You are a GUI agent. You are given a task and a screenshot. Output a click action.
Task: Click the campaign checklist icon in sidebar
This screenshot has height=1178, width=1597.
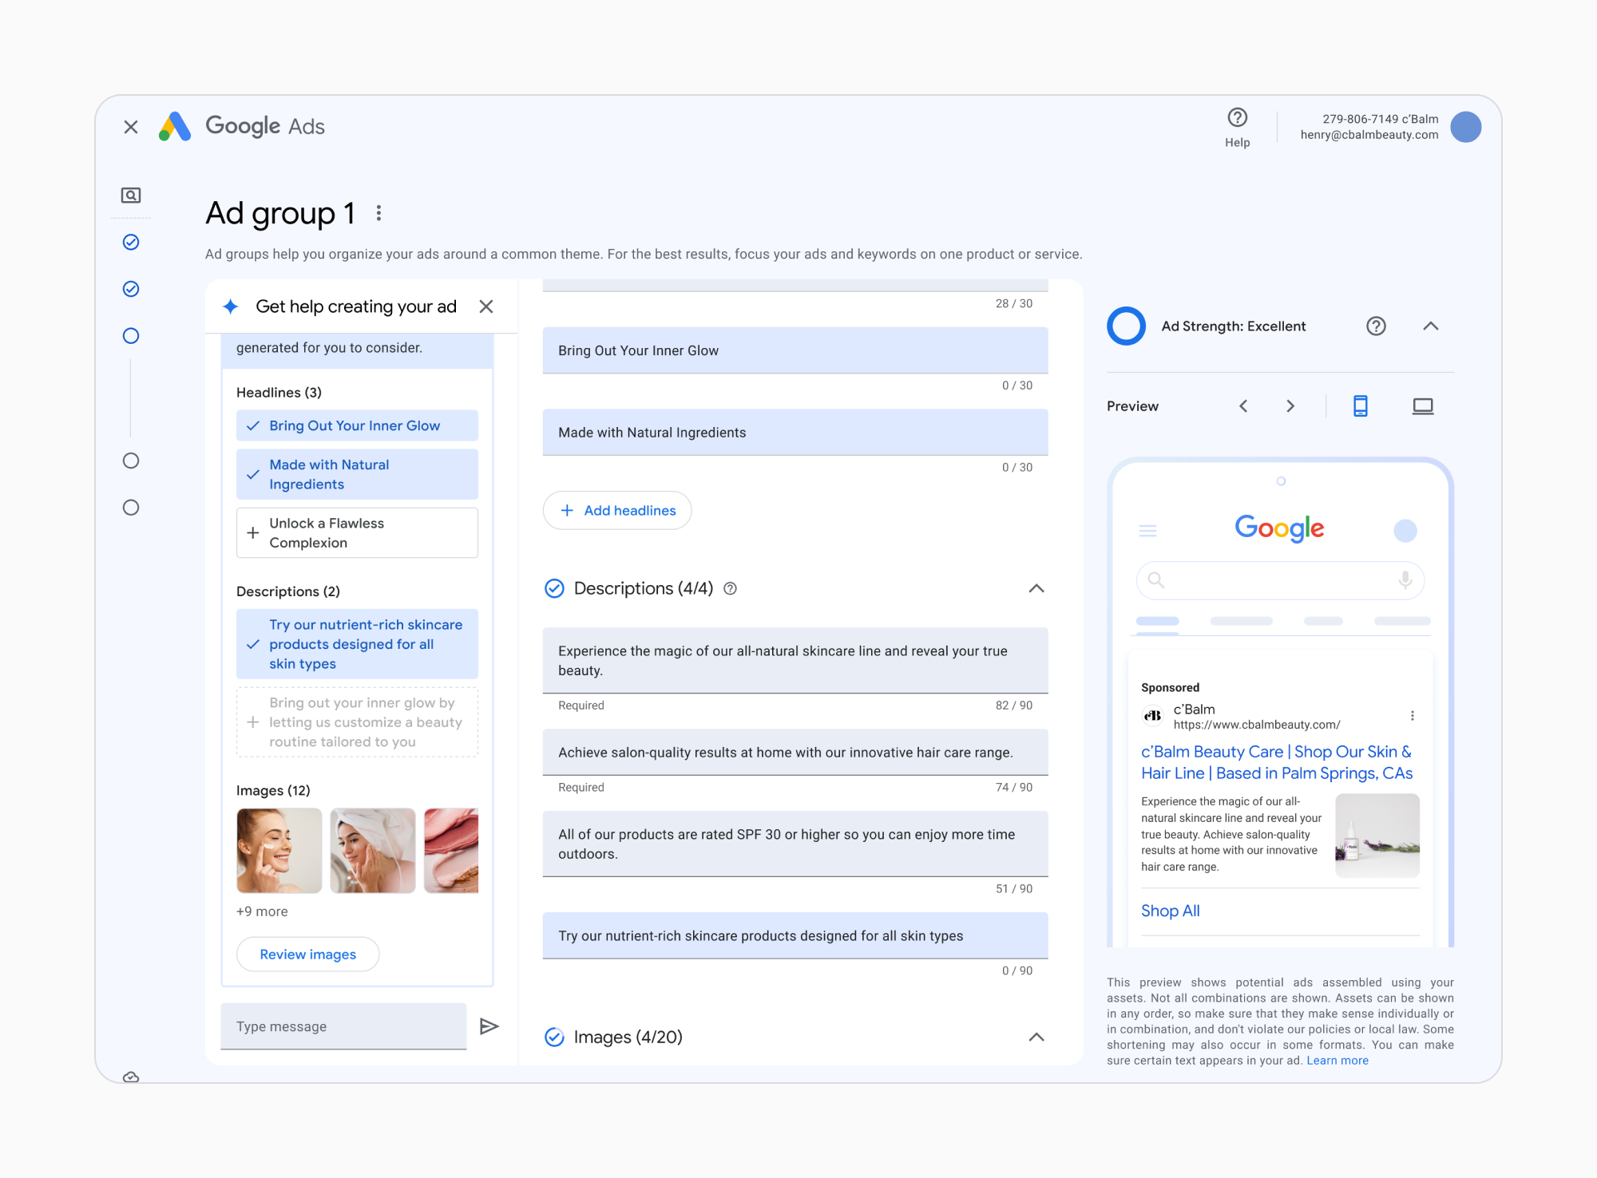click(x=133, y=195)
